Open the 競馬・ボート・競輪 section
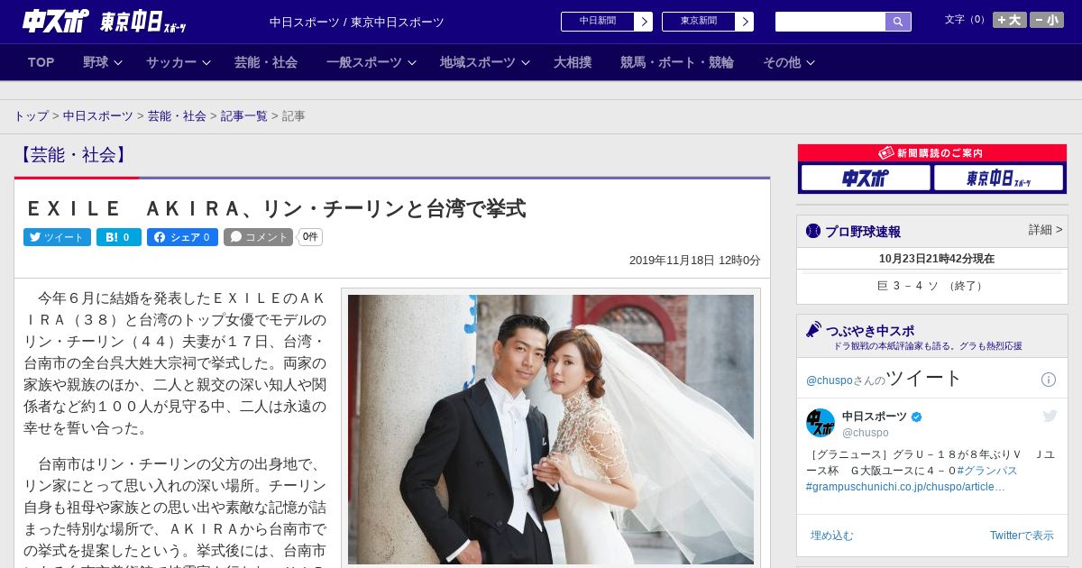 click(677, 62)
